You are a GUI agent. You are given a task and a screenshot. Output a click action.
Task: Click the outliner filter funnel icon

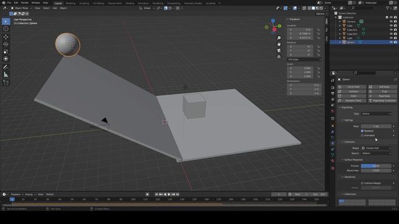click(x=388, y=8)
